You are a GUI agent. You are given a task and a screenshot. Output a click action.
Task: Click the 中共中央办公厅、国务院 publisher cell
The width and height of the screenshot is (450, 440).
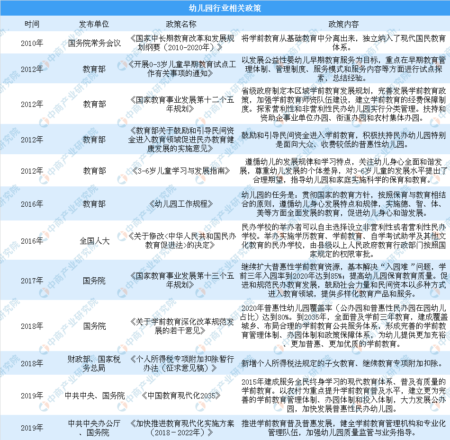click(94, 428)
